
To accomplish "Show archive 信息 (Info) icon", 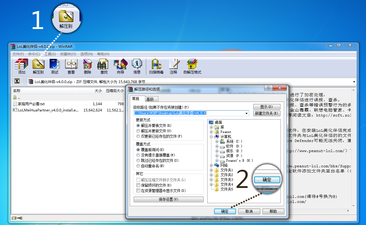I will click(137, 66).
